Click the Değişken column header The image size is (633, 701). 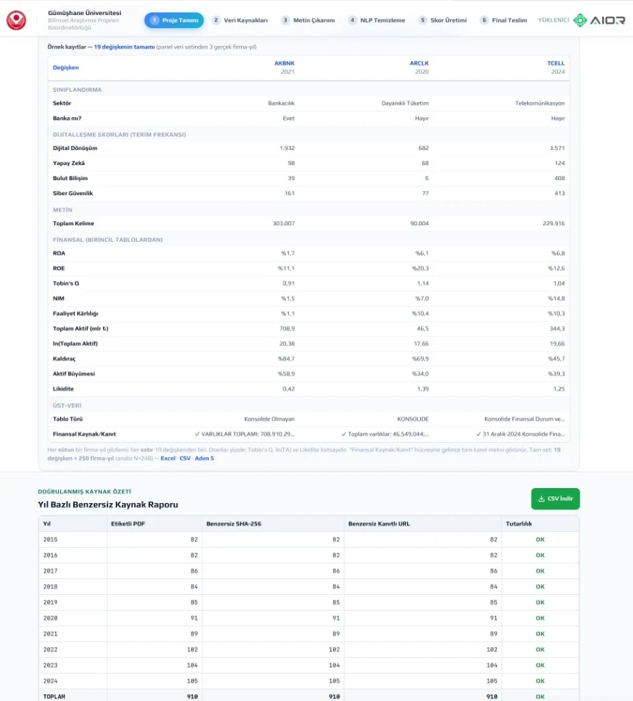click(66, 68)
